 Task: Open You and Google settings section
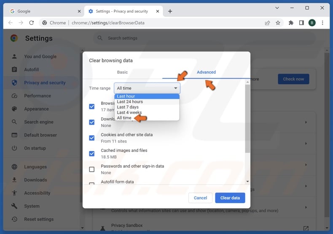coord(40,56)
